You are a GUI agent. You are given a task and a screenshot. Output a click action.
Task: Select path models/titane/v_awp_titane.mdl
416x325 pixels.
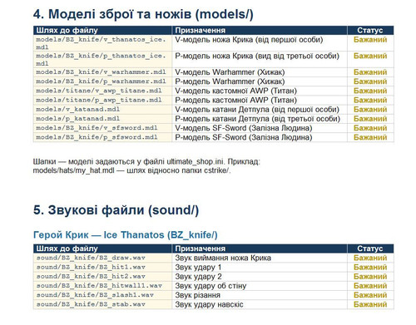tap(99, 91)
